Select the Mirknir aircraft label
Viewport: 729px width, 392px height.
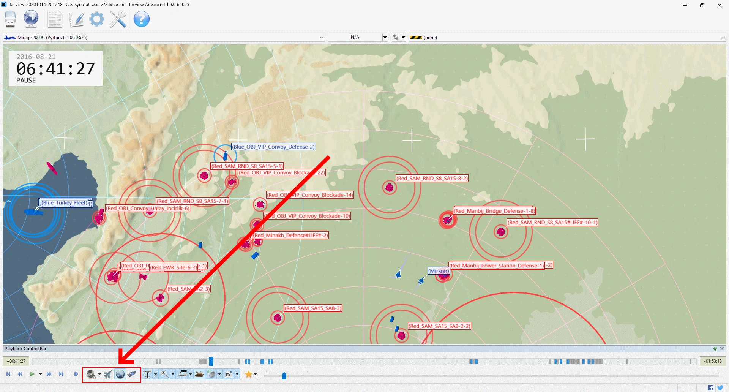click(x=439, y=271)
